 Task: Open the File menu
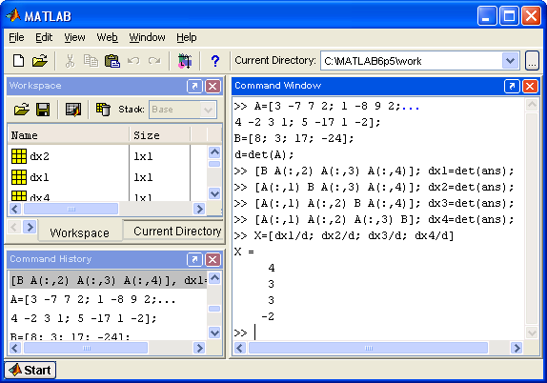(16, 37)
